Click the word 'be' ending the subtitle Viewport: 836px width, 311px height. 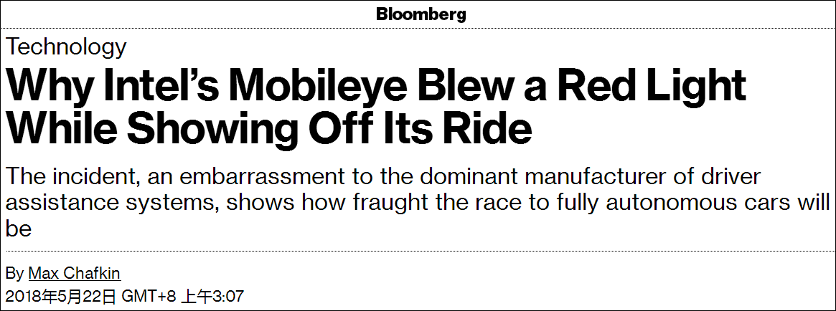click(19, 229)
